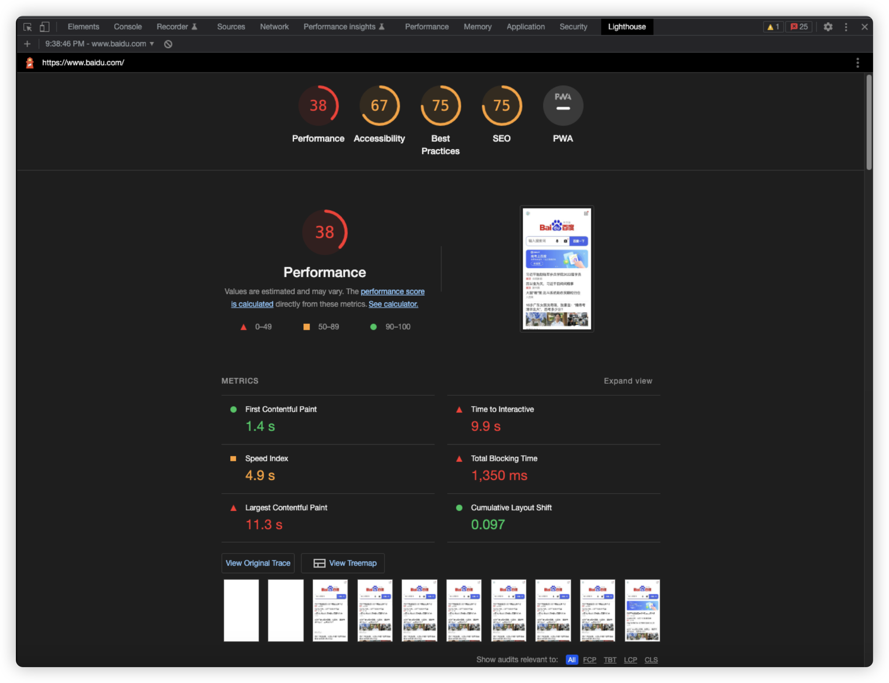Open the DevTools kebab menu
Image resolution: width=889 pixels, height=683 pixels.
(x=845, y=27)
